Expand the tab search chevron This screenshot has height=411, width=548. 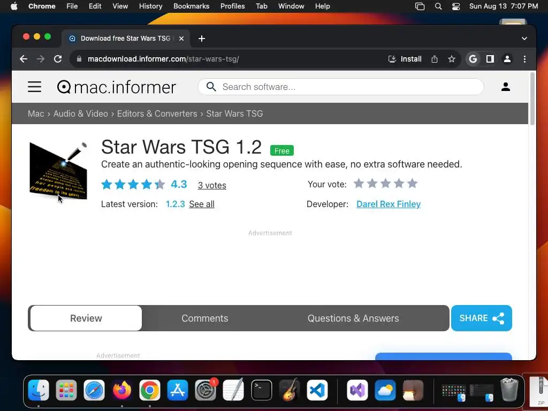pyautogui.click(x=524, y=39)
